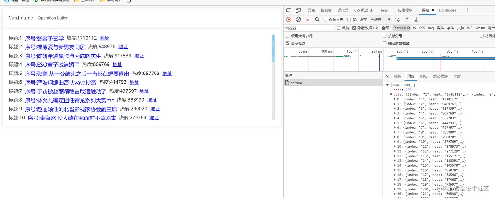Filter requests by 媒体 type

[441, 28]
